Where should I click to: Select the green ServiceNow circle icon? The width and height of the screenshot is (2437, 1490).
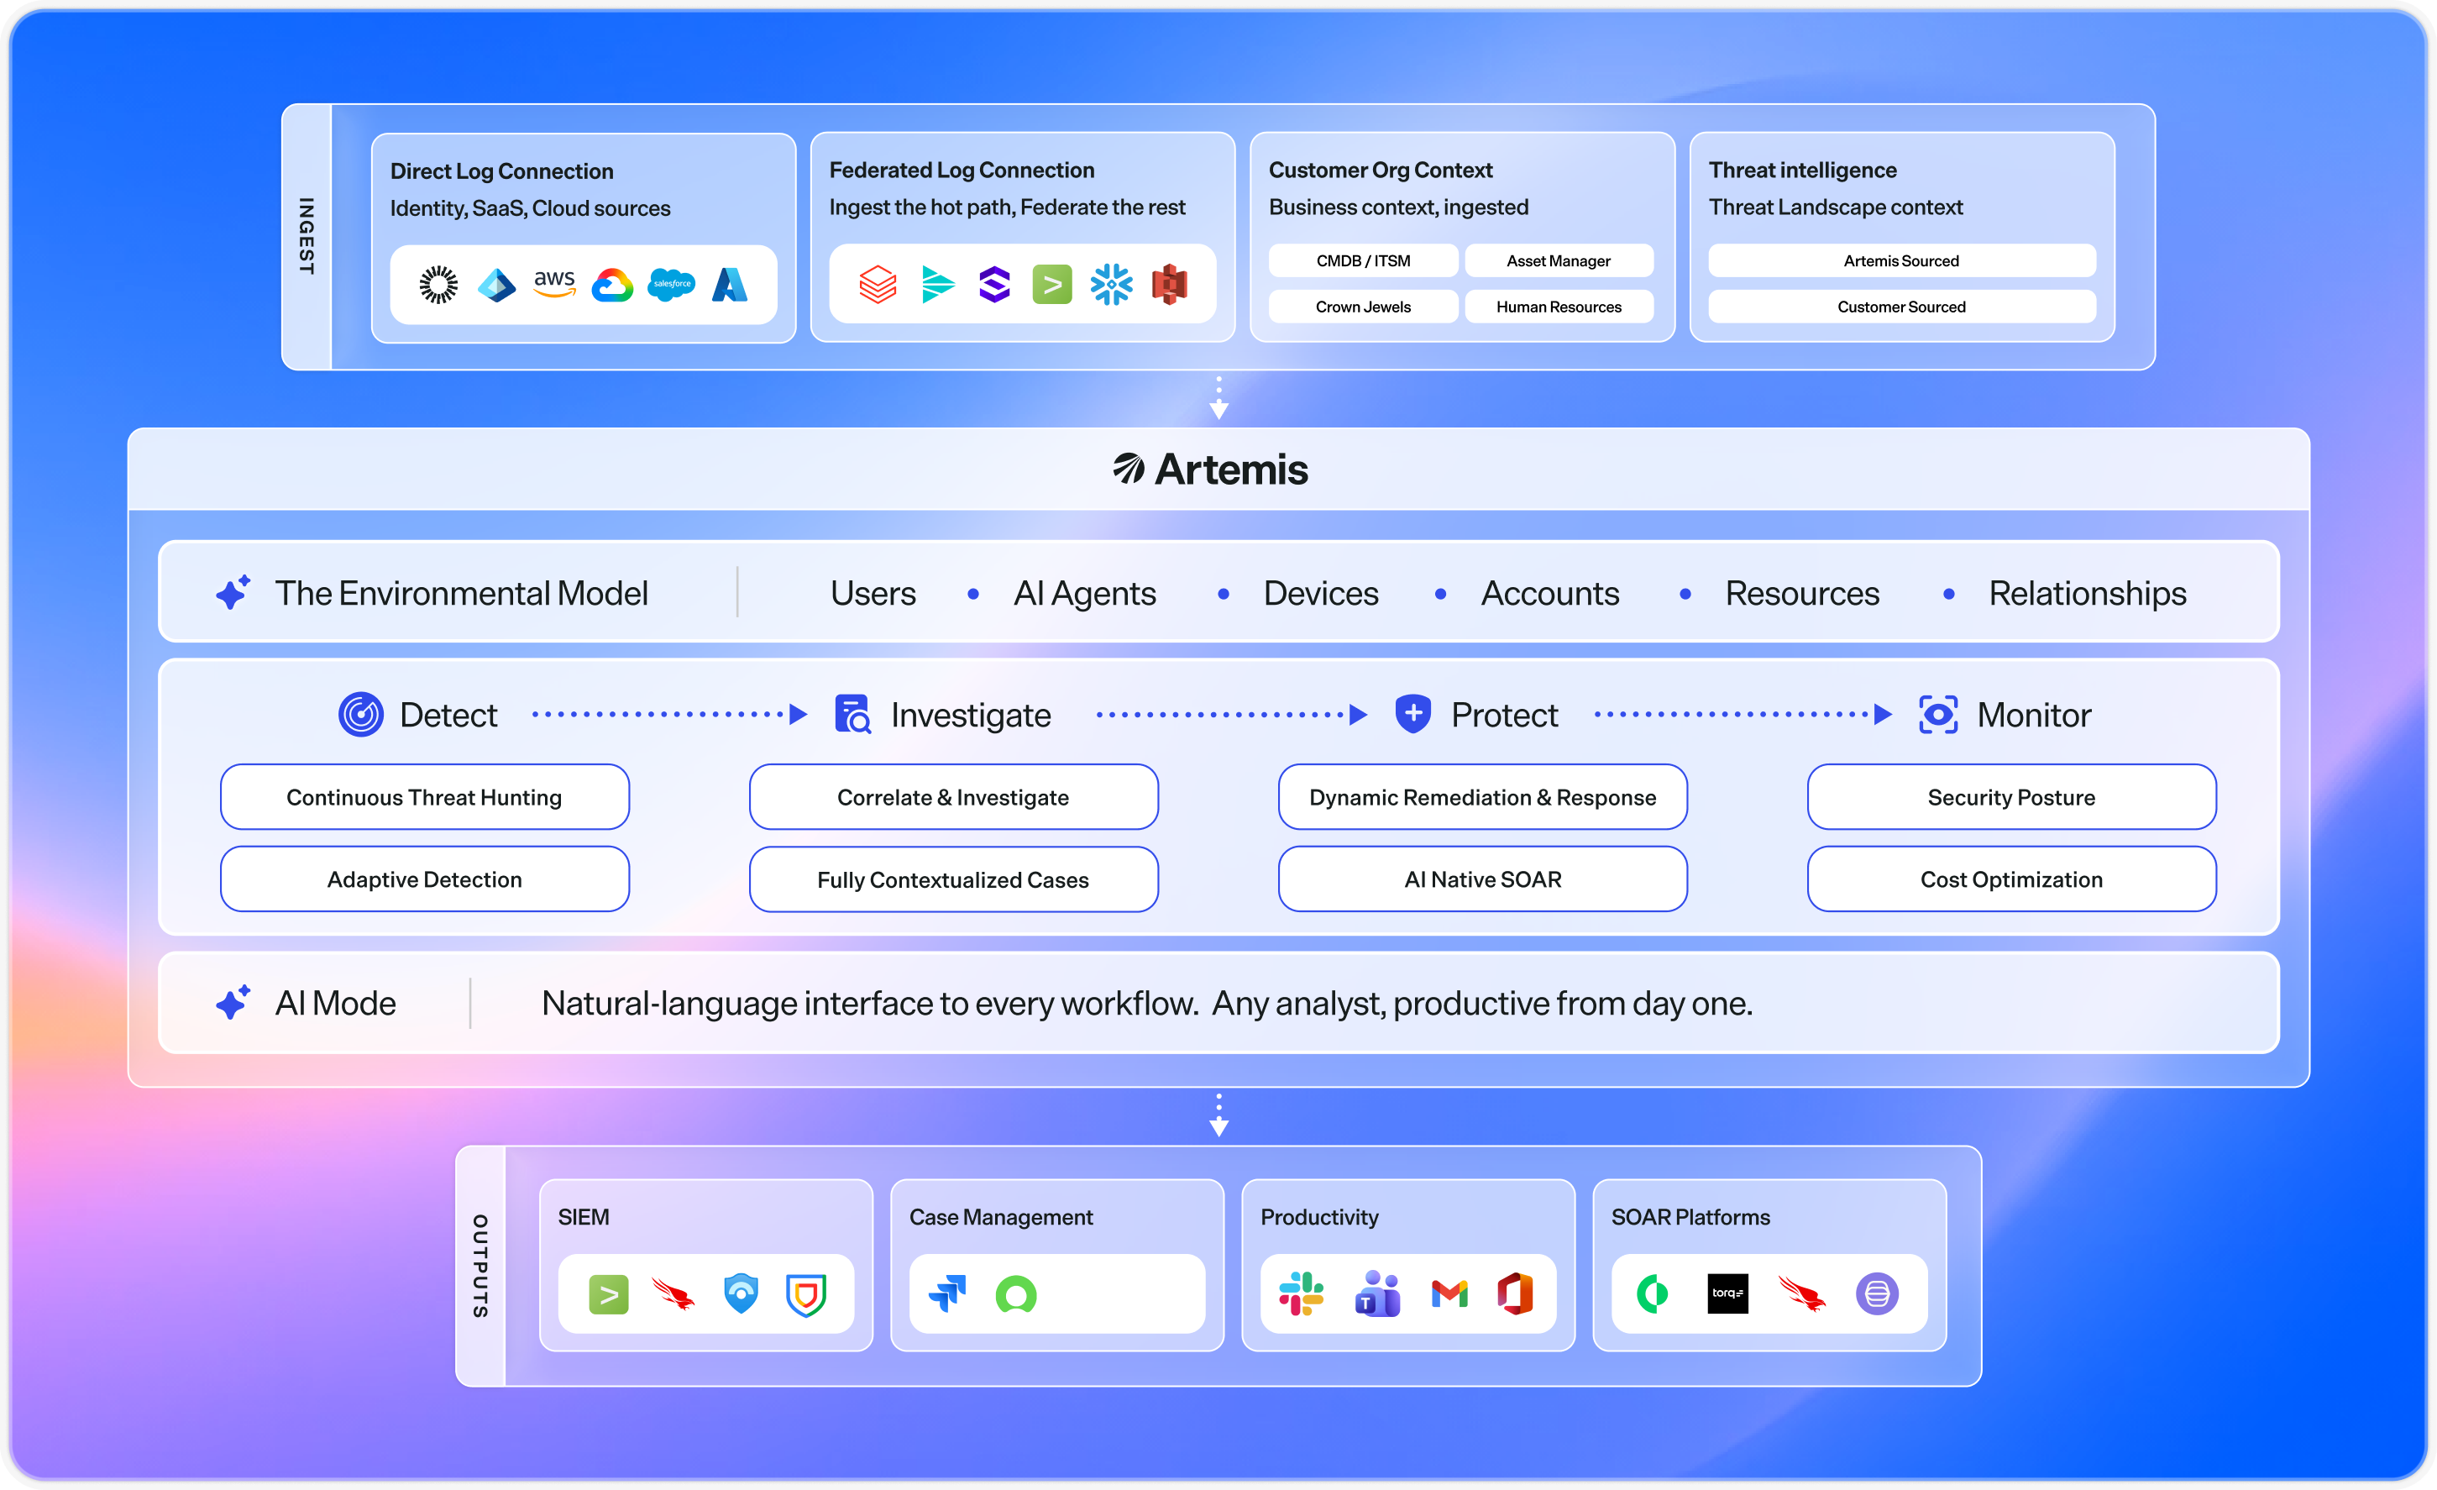1016,1294
